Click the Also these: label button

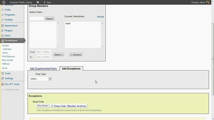[42, 106]
